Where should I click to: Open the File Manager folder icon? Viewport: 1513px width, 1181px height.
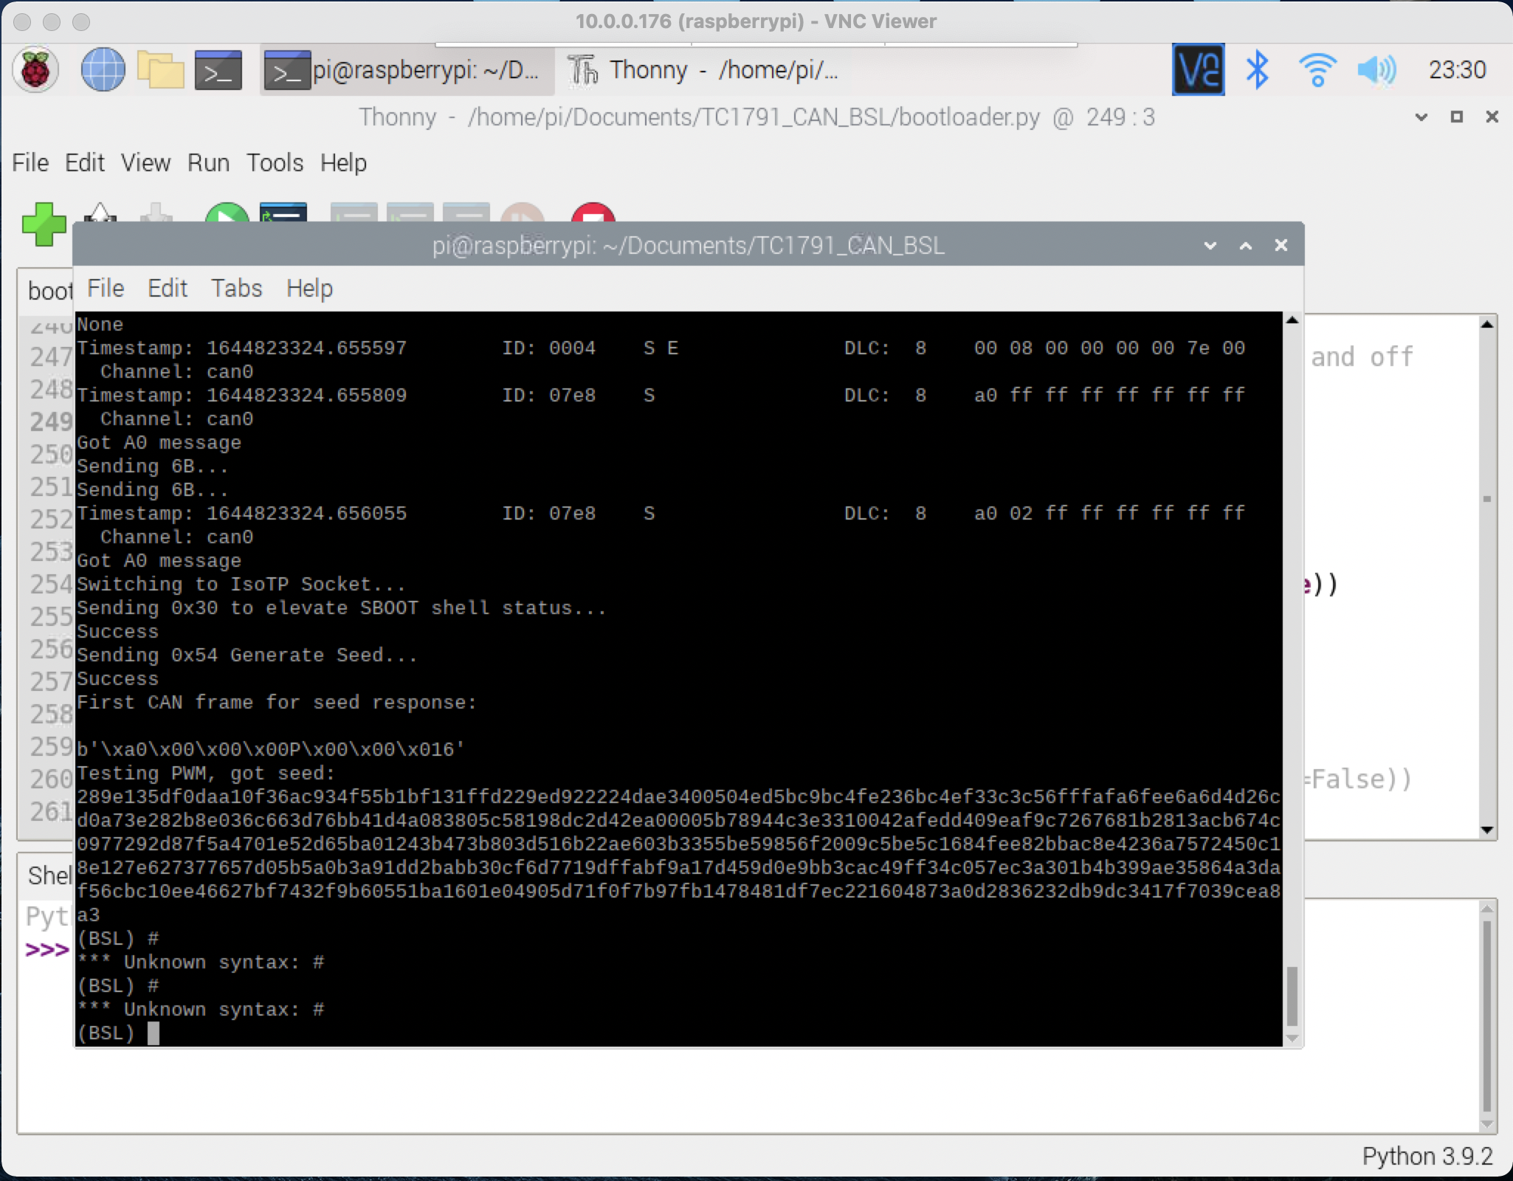[160, 70]
